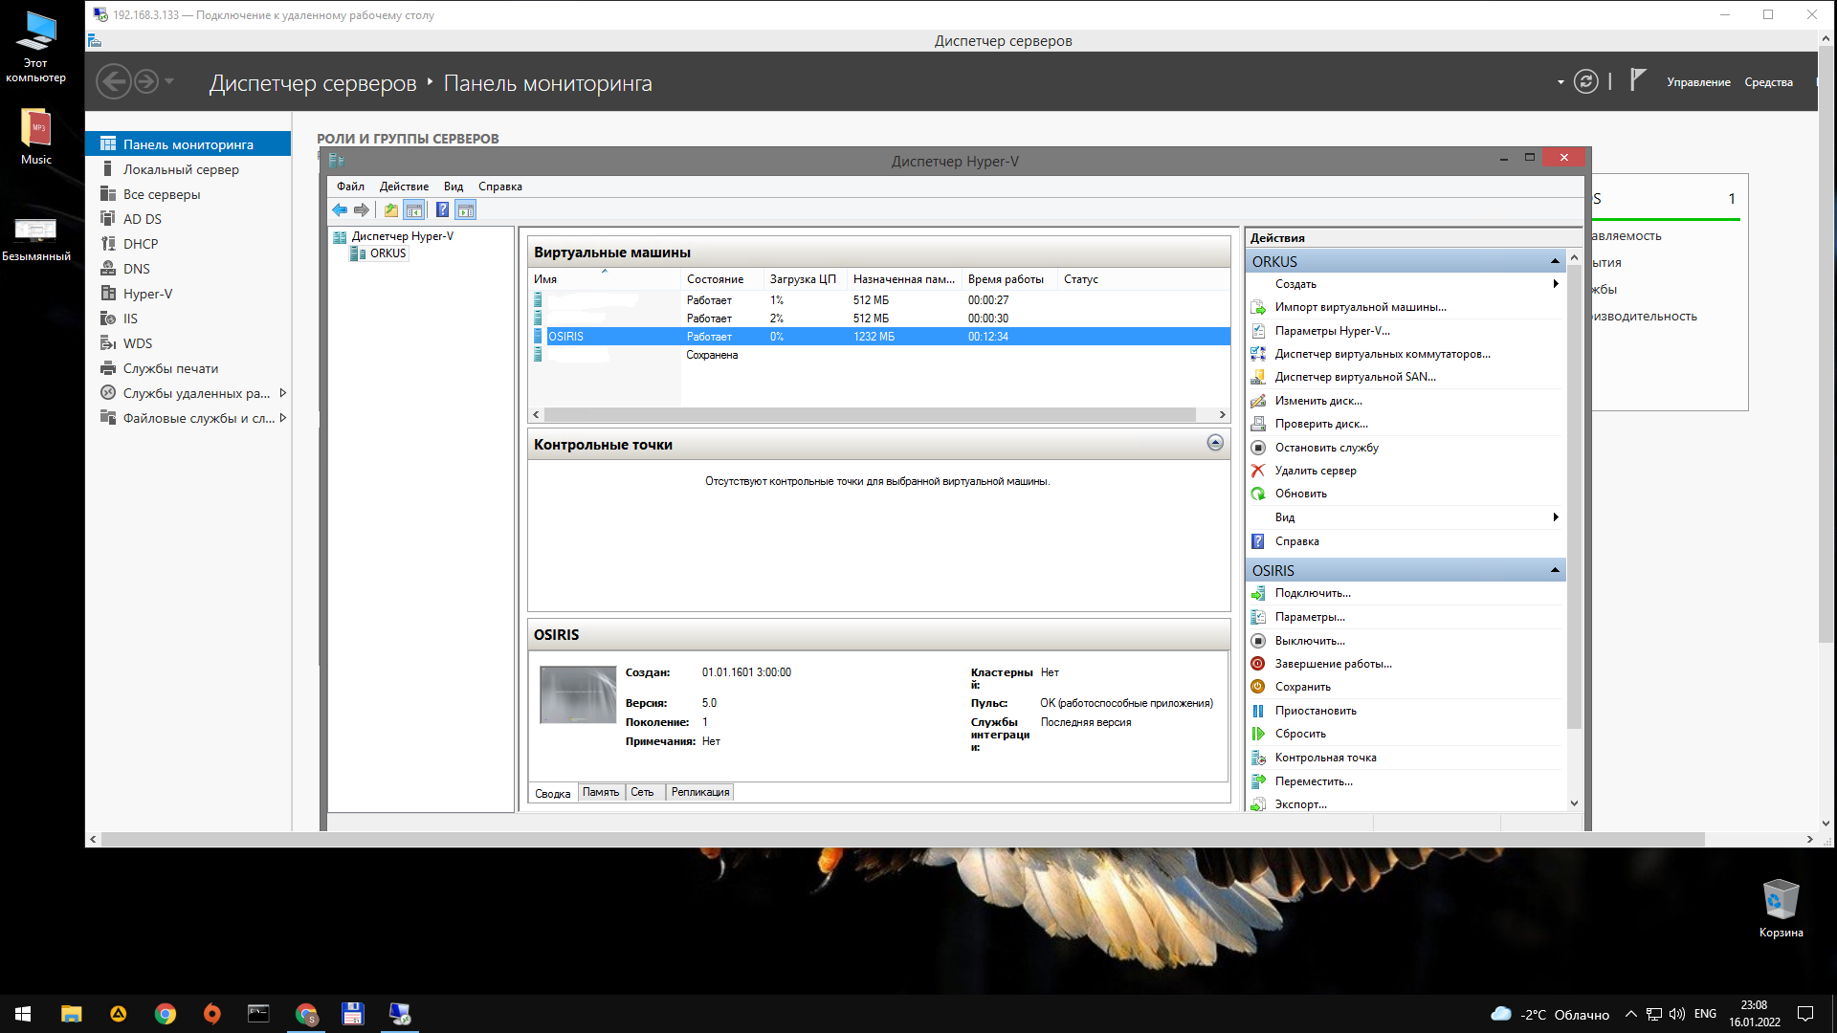The image size is (1837, 1033).
Task: Click the Hyper-V toolbar forward arrow
Action: (362, 210)
